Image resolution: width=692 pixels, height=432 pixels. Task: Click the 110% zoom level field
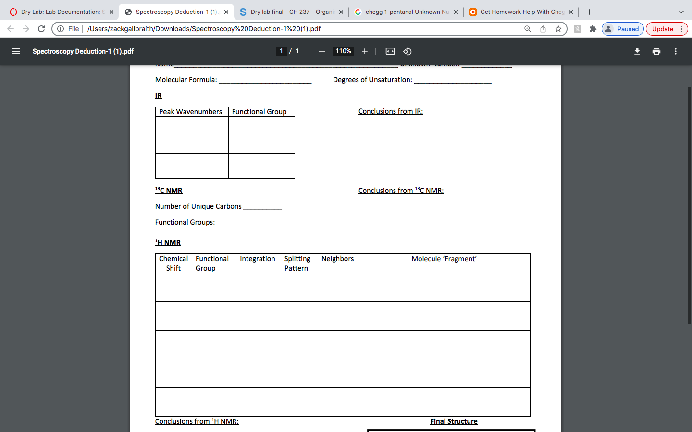point(343,51)
